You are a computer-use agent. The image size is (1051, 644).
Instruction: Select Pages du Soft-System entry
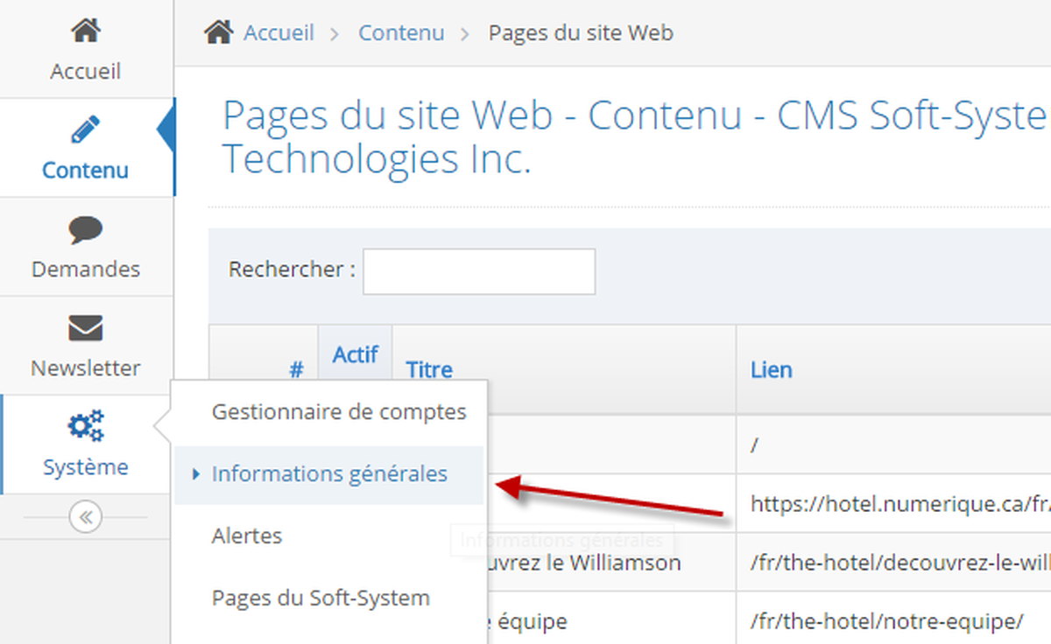(x=321, y=598)
